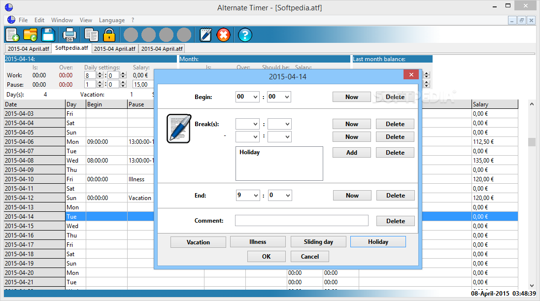Click Now button for End time
This screenshot has height=301, width=540.
point(352,195)
